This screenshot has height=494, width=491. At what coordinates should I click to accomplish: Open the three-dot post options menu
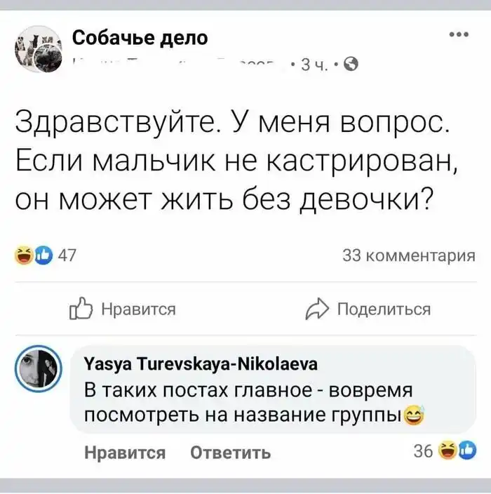459,36
